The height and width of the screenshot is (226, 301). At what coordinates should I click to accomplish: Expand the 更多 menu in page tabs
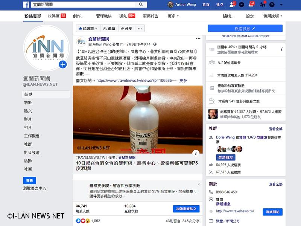point(173,16)
